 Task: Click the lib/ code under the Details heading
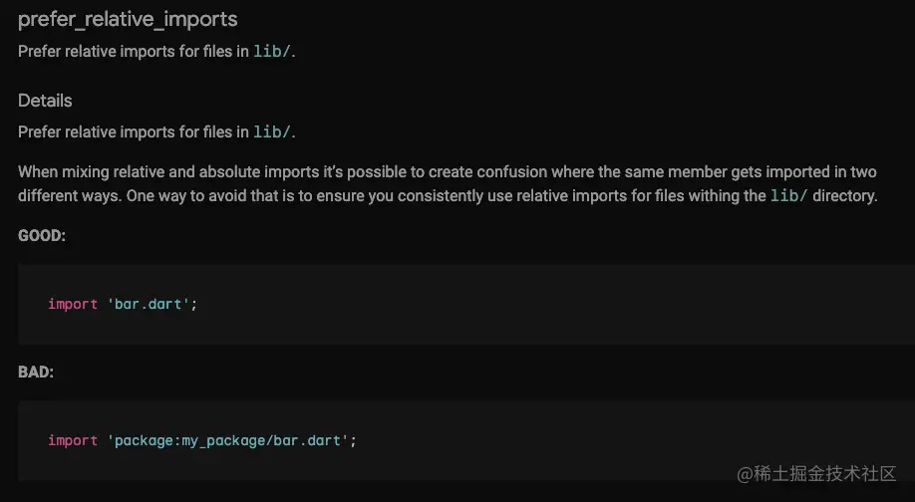pos(272,131)
